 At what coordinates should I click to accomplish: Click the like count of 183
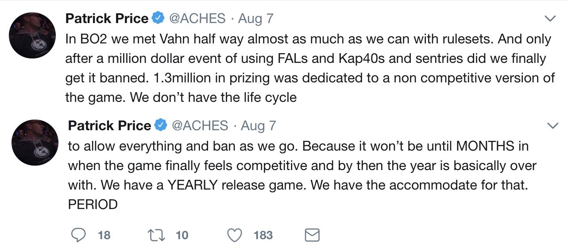263,235
